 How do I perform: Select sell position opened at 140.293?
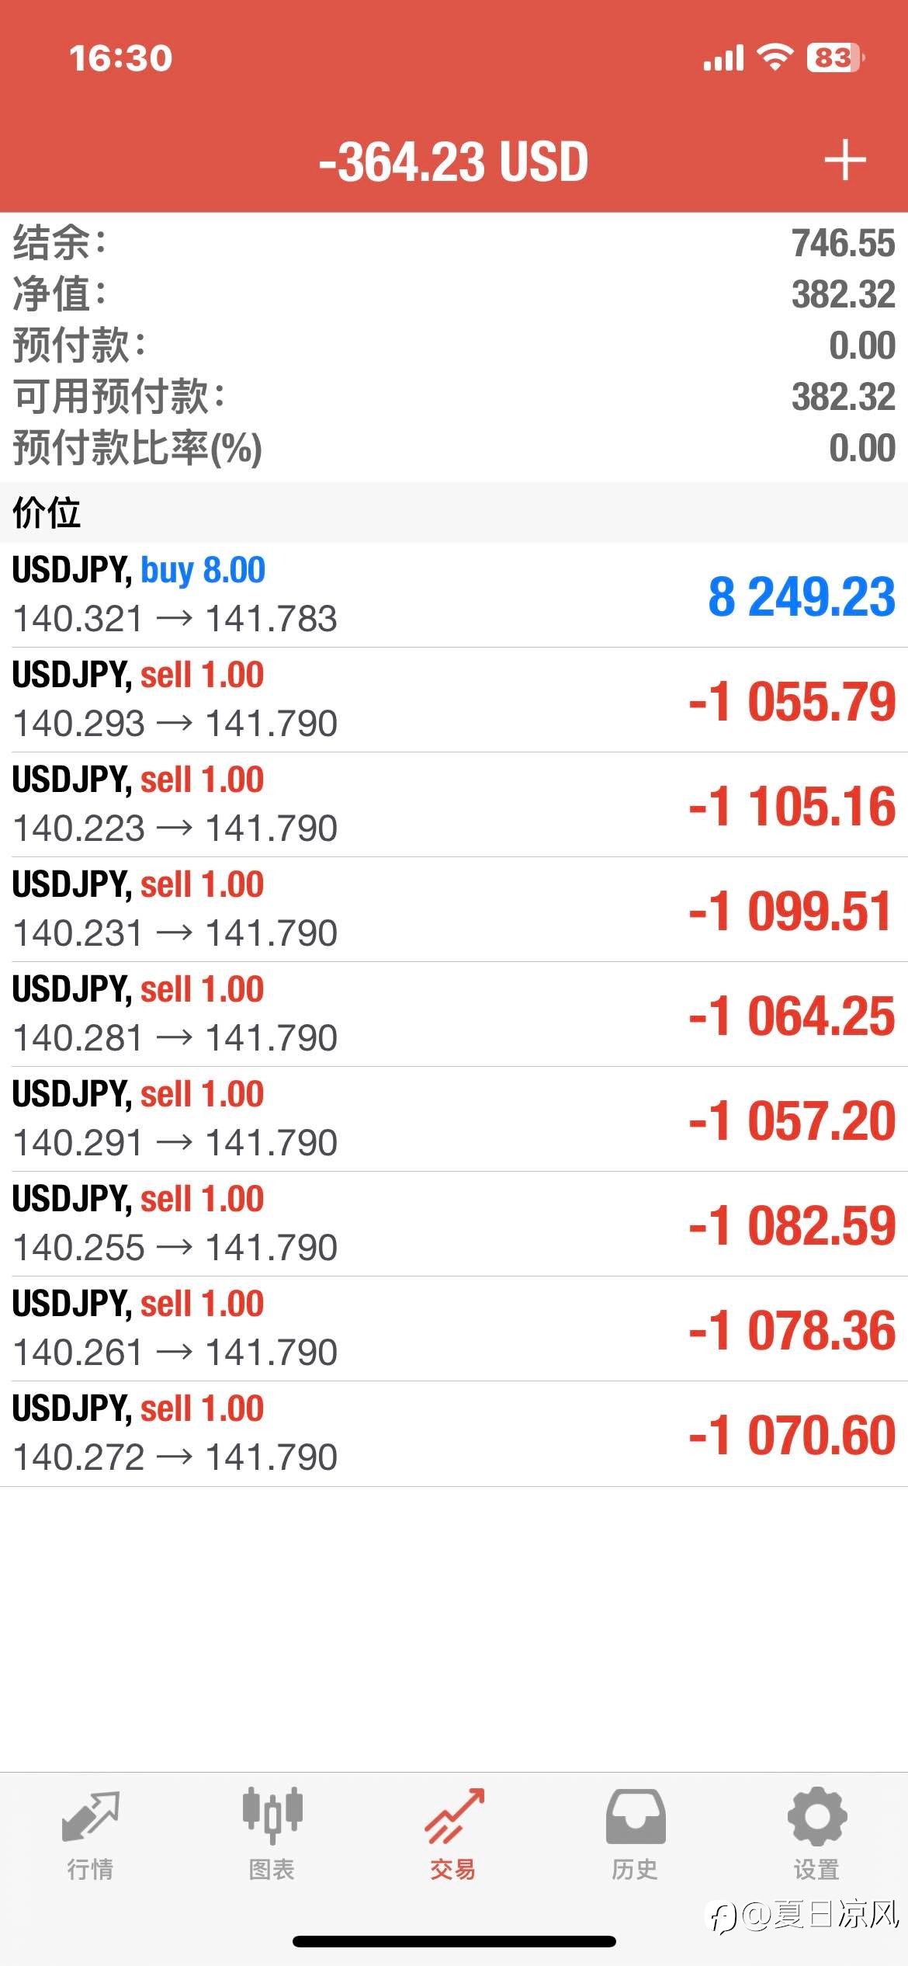(x=454, y=700)
